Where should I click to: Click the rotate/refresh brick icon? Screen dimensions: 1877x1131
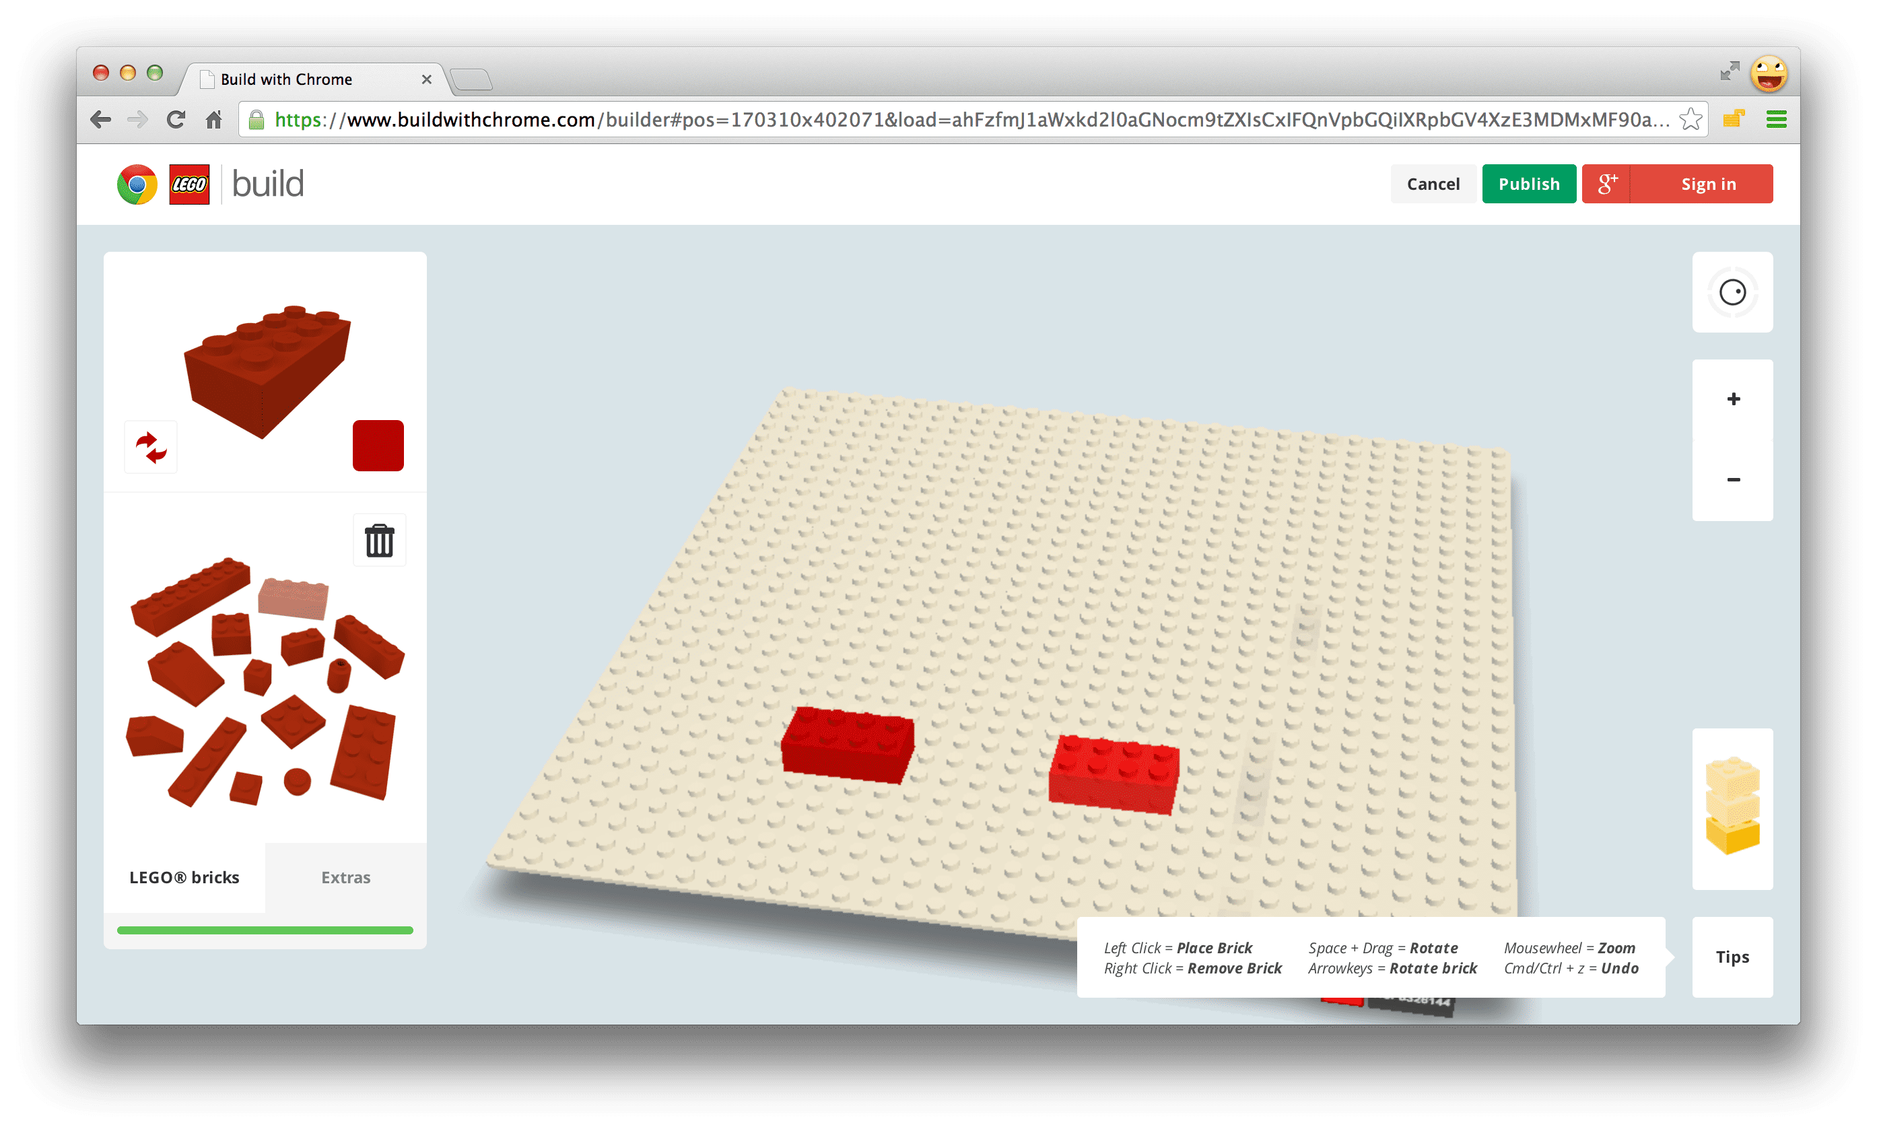151,446
